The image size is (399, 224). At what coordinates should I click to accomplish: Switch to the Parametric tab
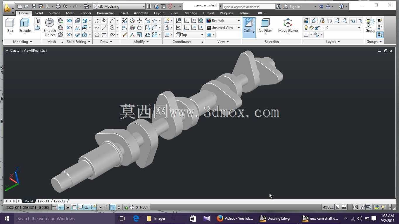coord(105,13)
